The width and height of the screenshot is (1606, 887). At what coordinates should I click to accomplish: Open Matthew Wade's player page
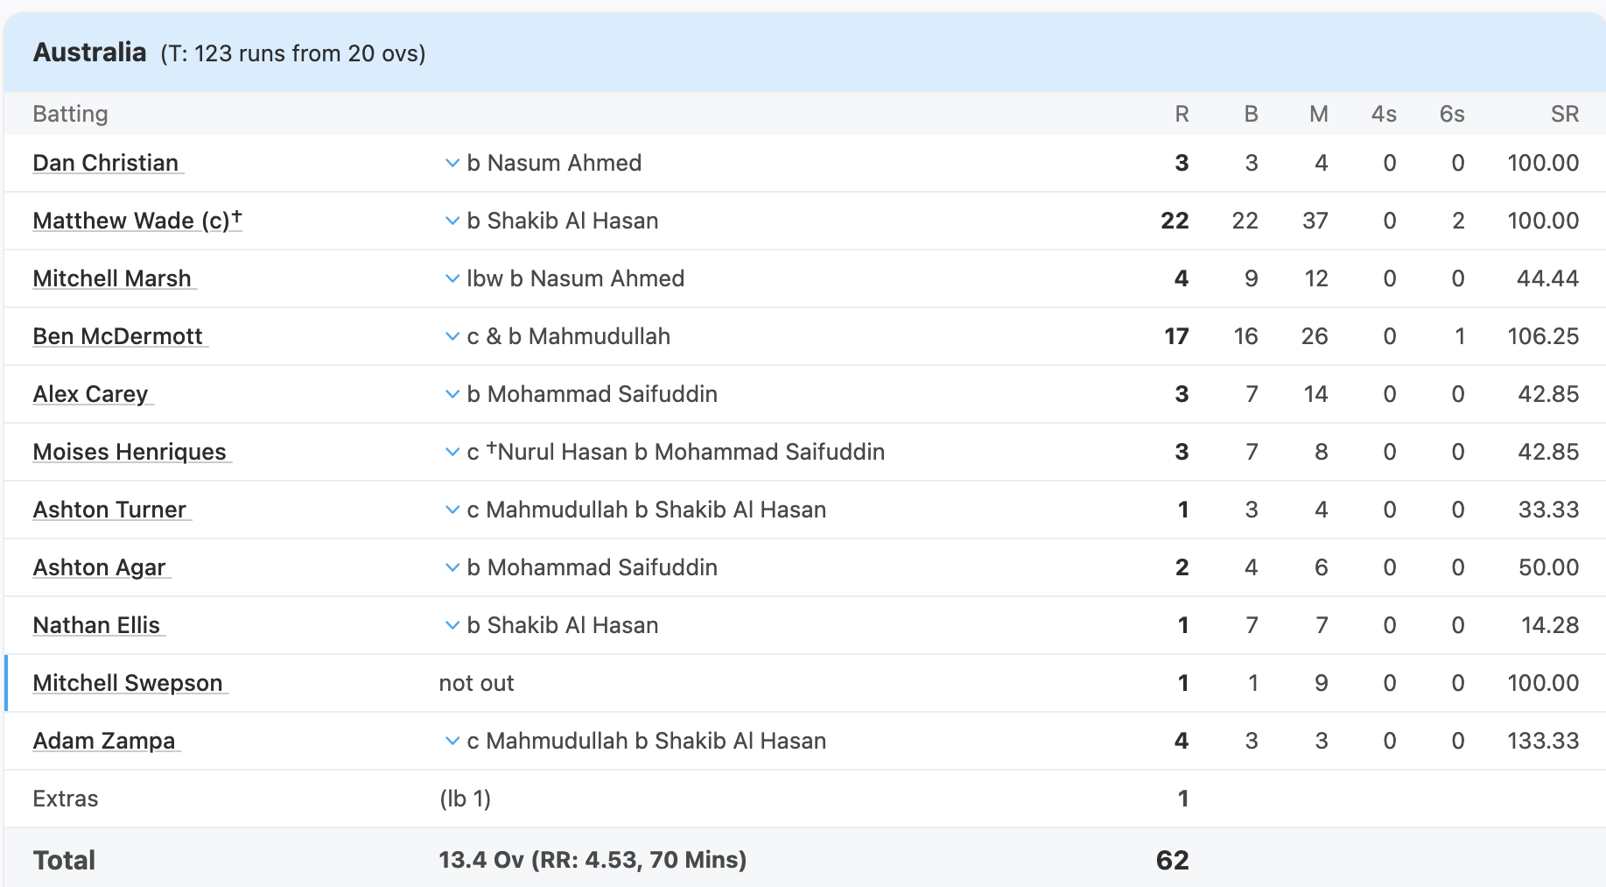point(131,221)
